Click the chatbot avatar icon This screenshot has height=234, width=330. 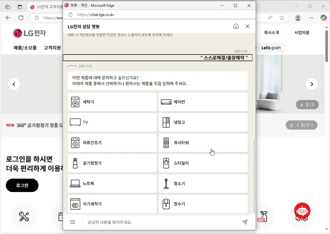point(72,66)
